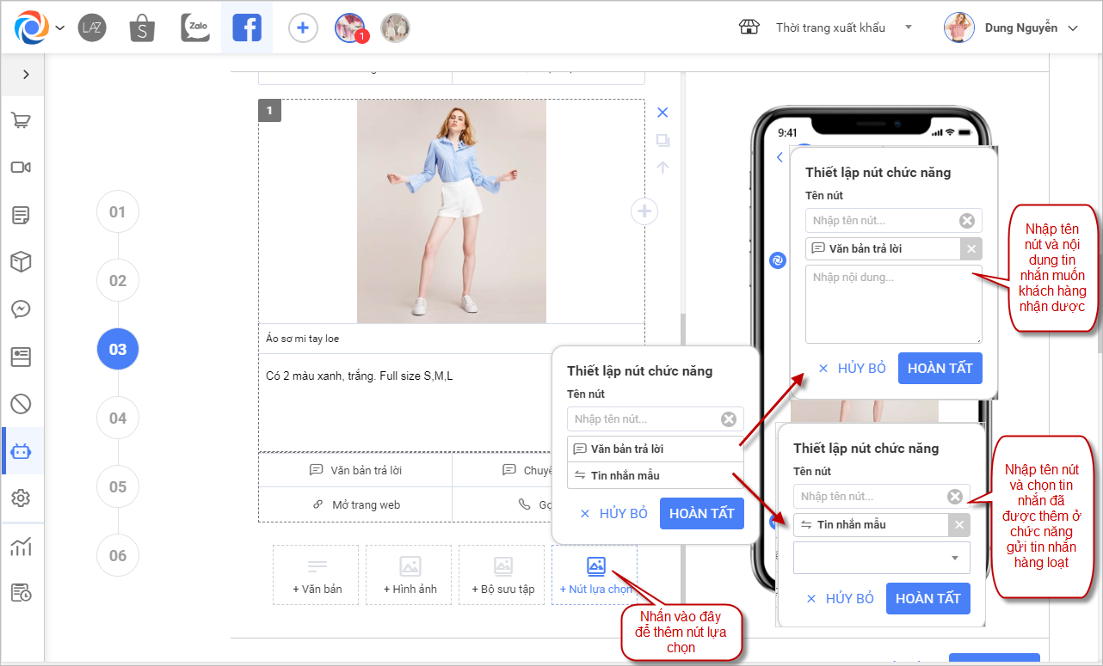Select the active step 03
Image resolution: width=1103 pixels, height=666 pixels.
[x=118, y=350]
